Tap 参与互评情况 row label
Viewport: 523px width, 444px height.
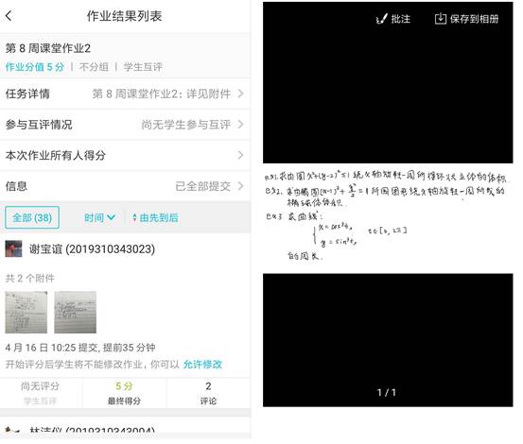point(39,125)
